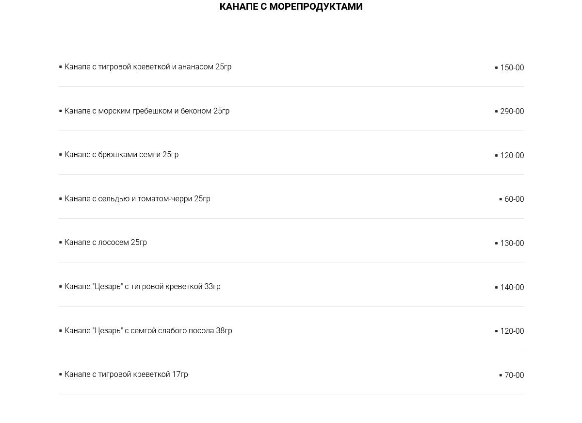Viewport: 582px width, 423px height.
Task: Click the bullet beside the 290-00 price
Action: pos(496,112)
